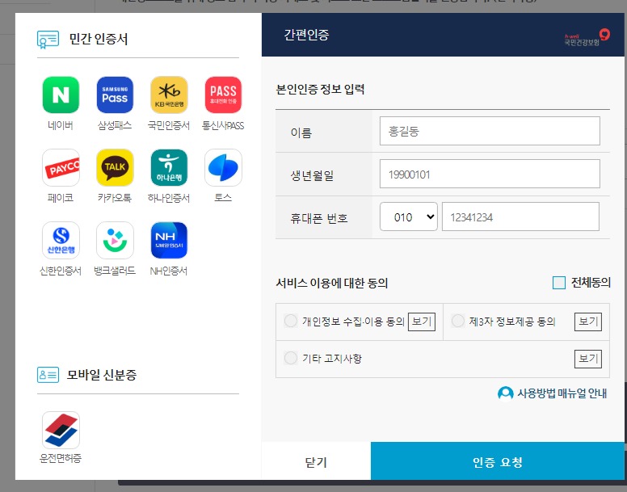
Task: Click the 생년월일 birthdate input field
Action: (490, 174)
